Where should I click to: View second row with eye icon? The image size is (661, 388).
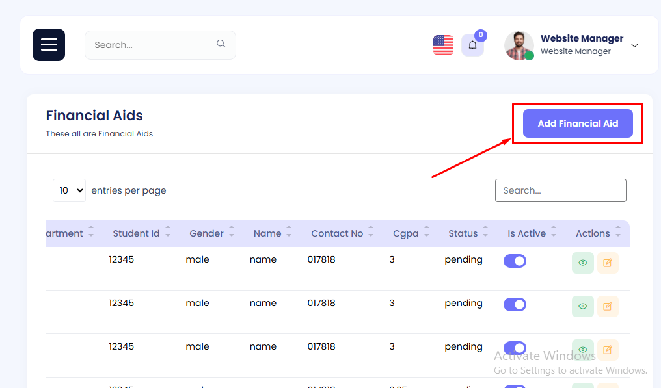tap(582, 306)
